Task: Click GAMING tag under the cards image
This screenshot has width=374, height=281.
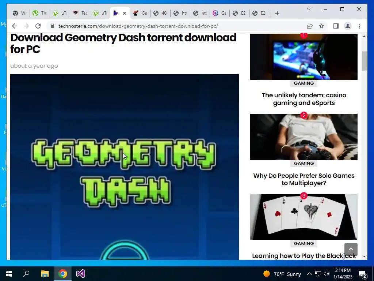Action: 304,243
